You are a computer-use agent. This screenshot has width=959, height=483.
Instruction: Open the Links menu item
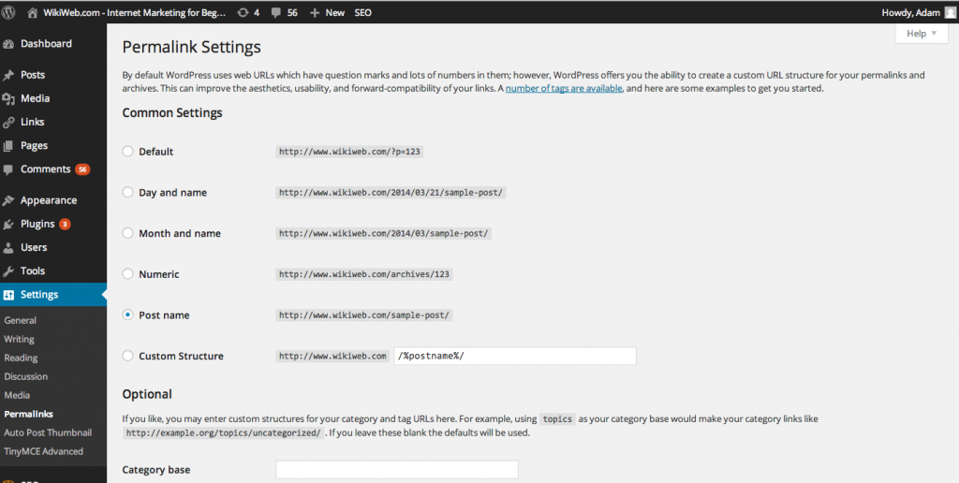(33, 122)
